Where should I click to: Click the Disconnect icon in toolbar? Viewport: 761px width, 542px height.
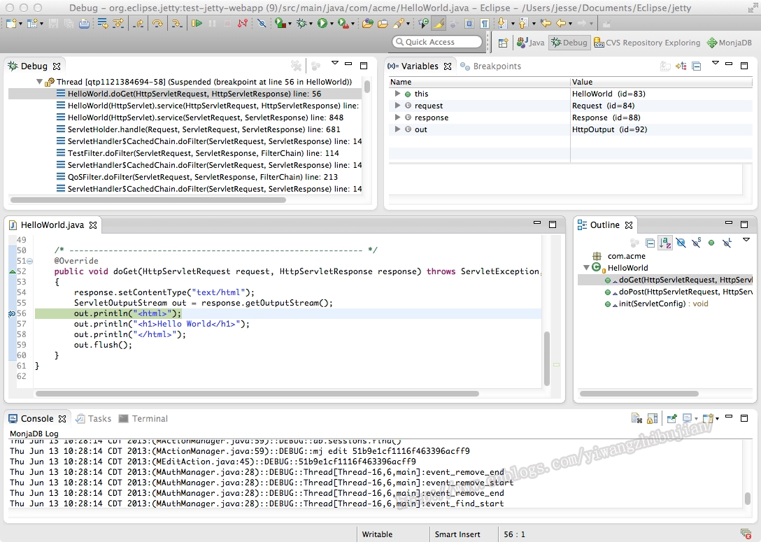[x=243, y=23]
